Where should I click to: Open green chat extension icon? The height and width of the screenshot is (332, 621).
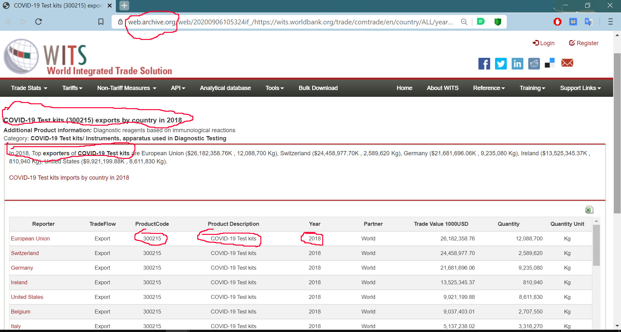[x=481, y=21]
